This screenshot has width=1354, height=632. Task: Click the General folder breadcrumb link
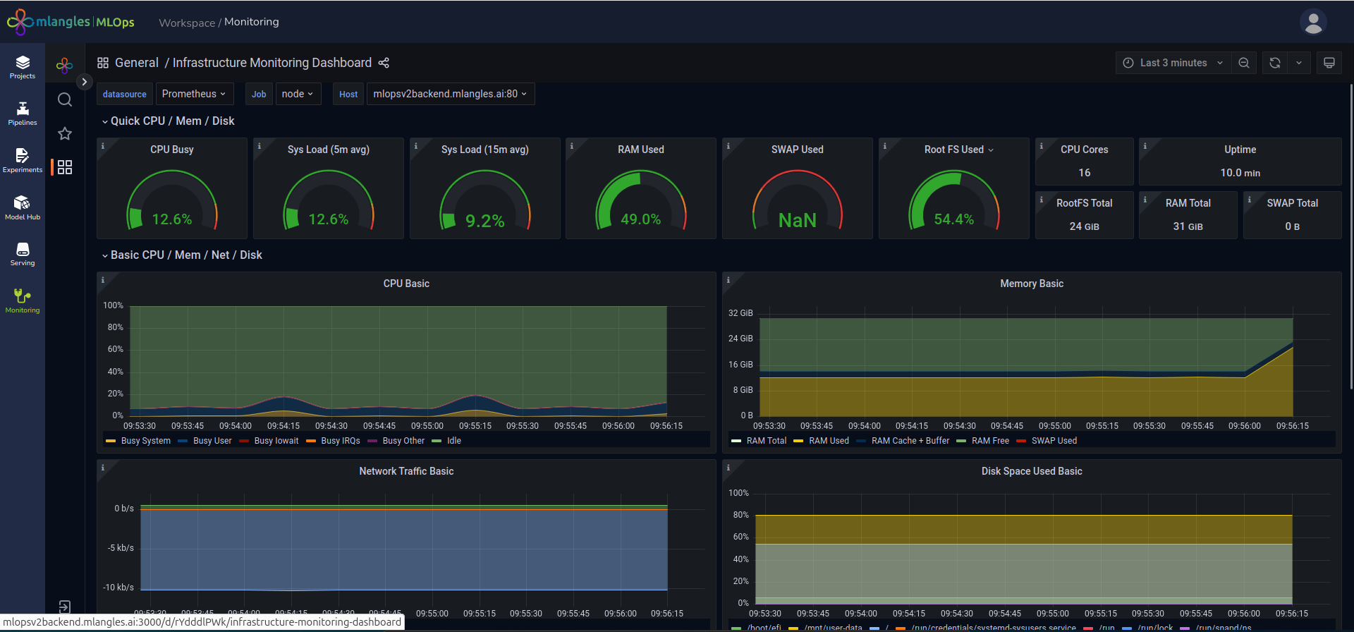[x=137, y=63]
